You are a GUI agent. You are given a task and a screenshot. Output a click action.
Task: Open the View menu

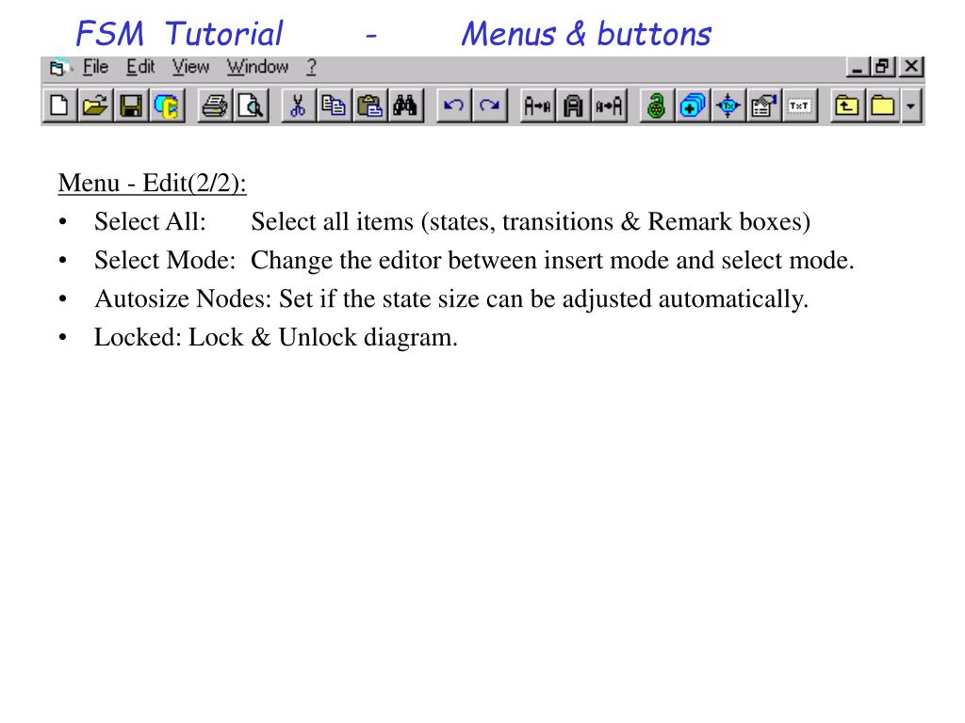coord(190,67)
